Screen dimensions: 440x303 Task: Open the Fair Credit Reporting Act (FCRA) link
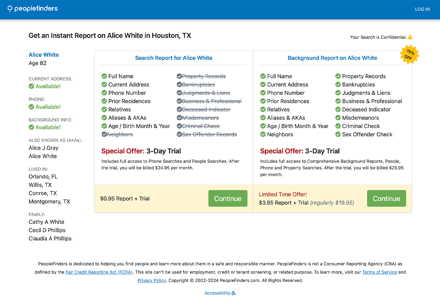click(x=99, y=272)
